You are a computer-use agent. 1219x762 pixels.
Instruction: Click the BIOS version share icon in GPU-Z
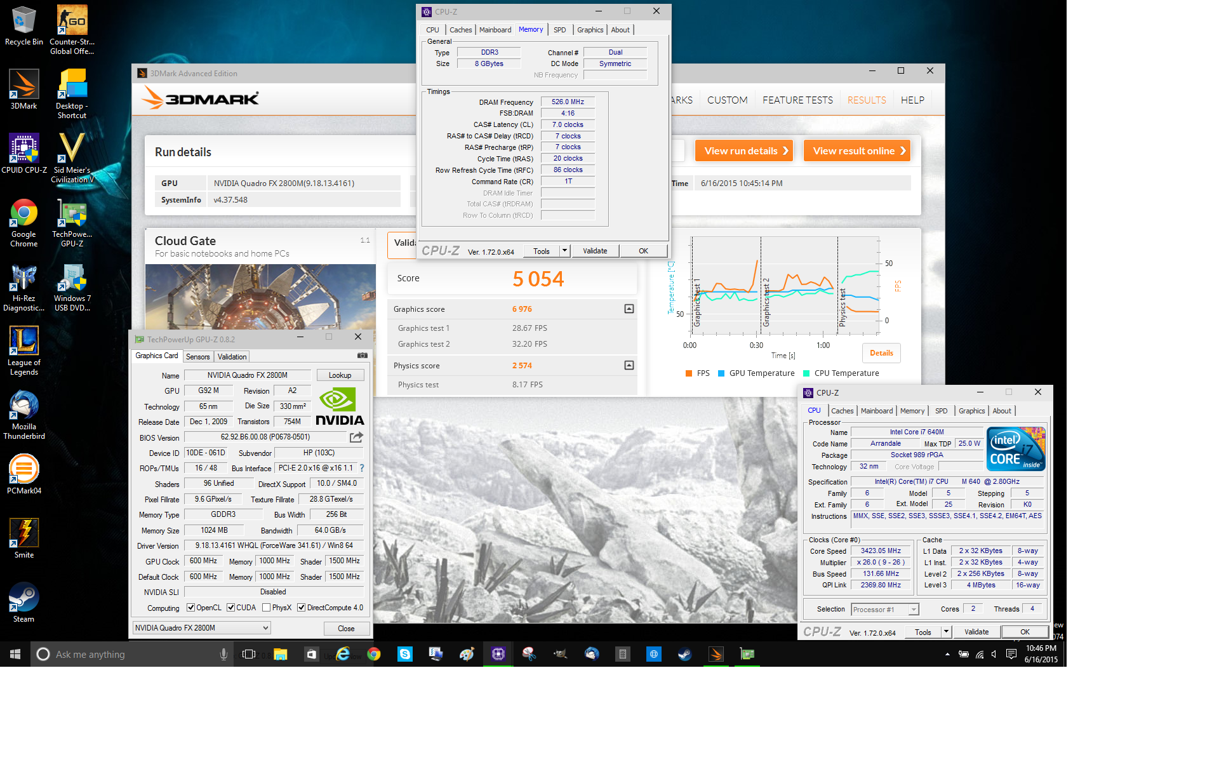tap(356, 437)
